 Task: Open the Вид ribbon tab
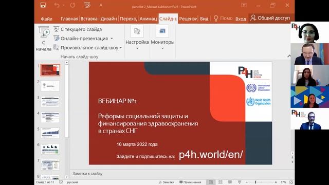click(204, 18)
